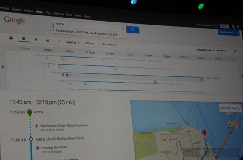Open the Depart at dropdown
This screenshot has width=243, height=160.
(x=73, y=42)
